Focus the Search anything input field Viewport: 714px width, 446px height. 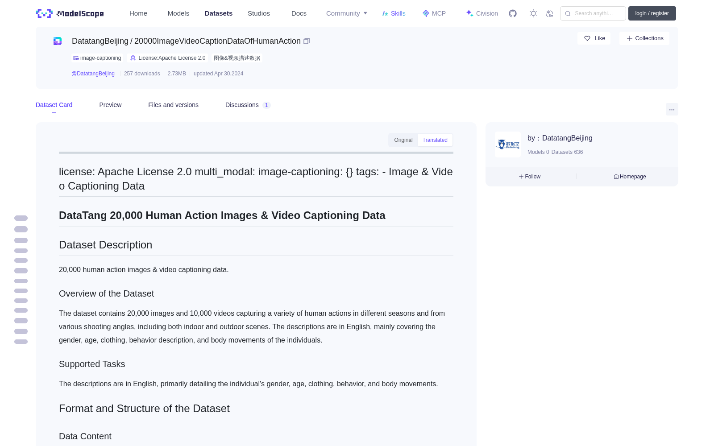(x=593, y=13)
